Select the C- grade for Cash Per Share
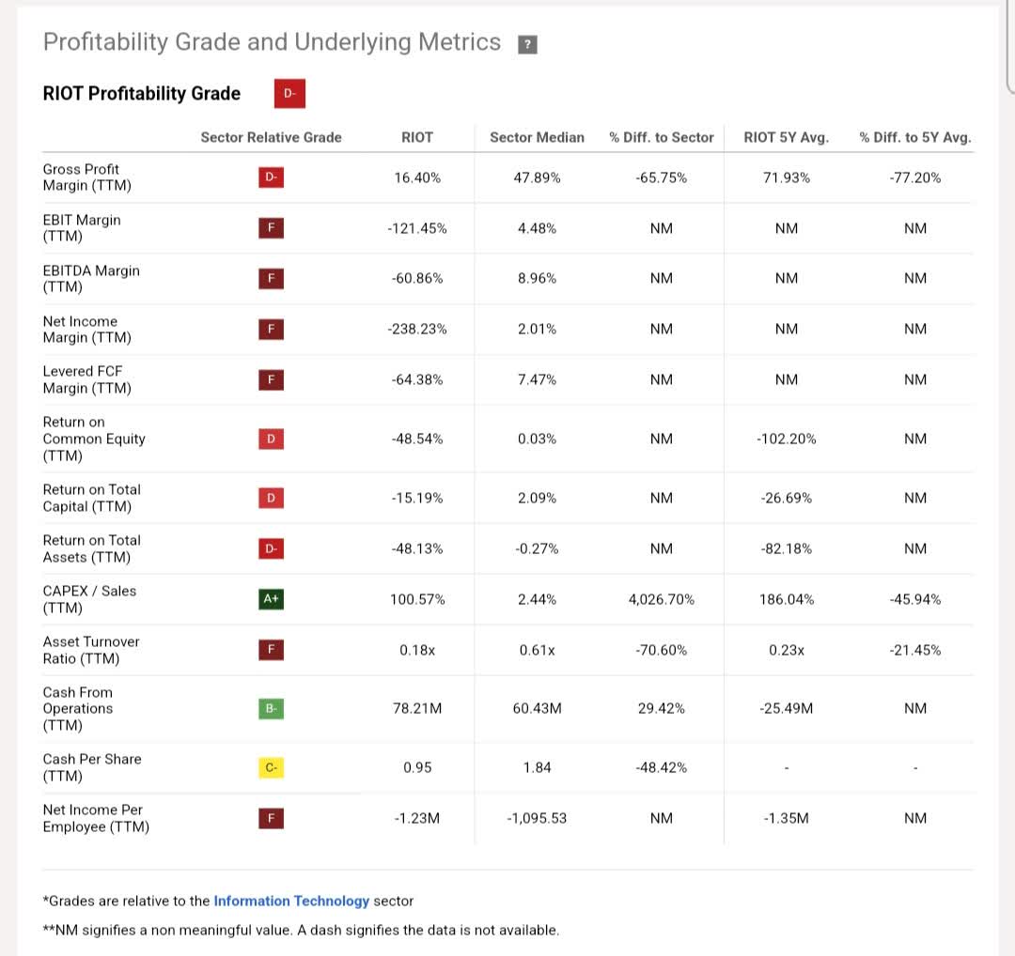The image size is (1015, 956). pyautogui.click(x=271, y=767)
